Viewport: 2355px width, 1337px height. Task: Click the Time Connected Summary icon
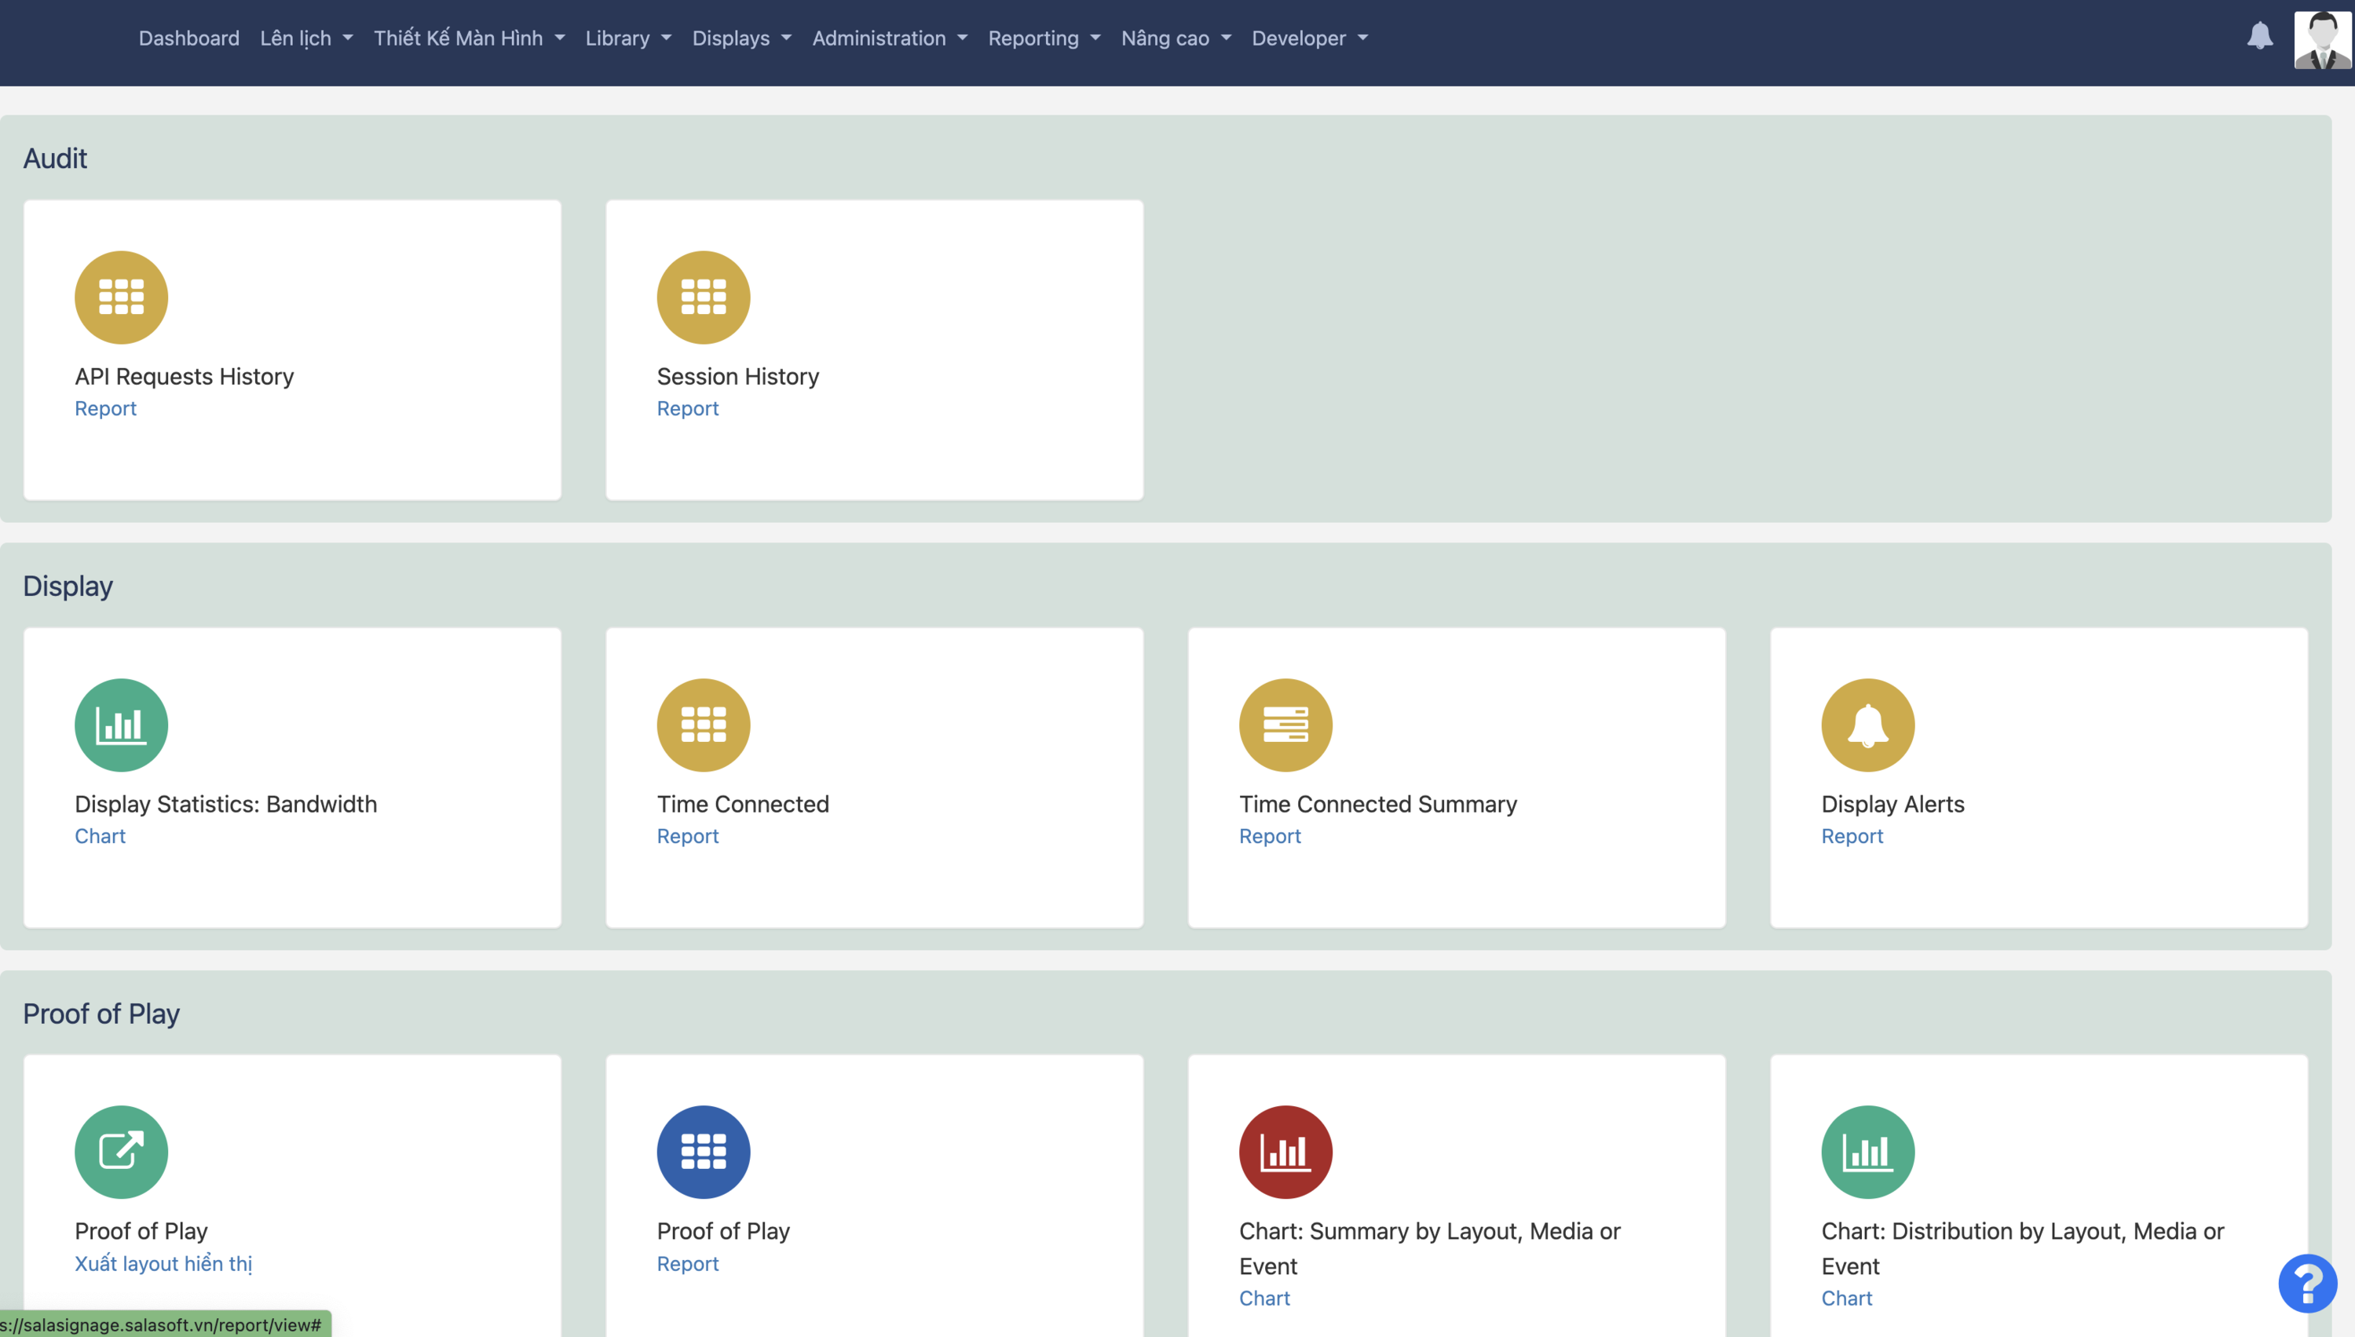[1285, 725]
